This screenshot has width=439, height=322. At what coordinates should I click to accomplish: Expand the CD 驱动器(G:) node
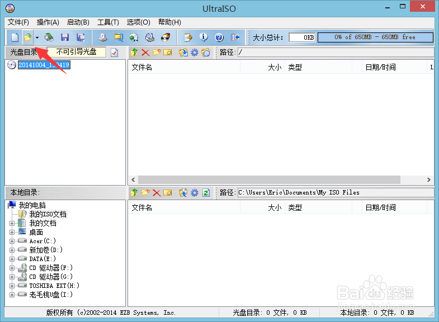point(12,277)
